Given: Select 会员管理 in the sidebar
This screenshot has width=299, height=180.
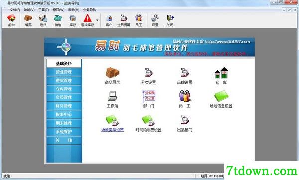Looking at the screenshot, I should coord(64,97).
